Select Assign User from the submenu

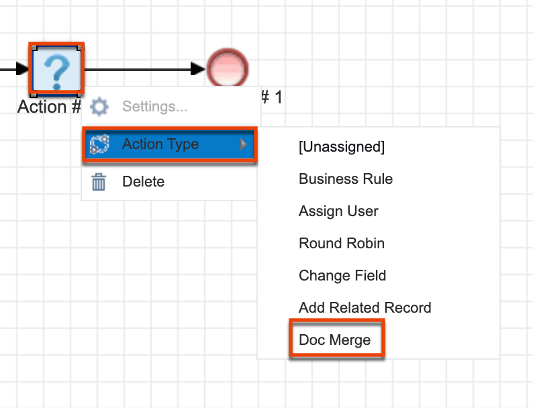point(338,211)
